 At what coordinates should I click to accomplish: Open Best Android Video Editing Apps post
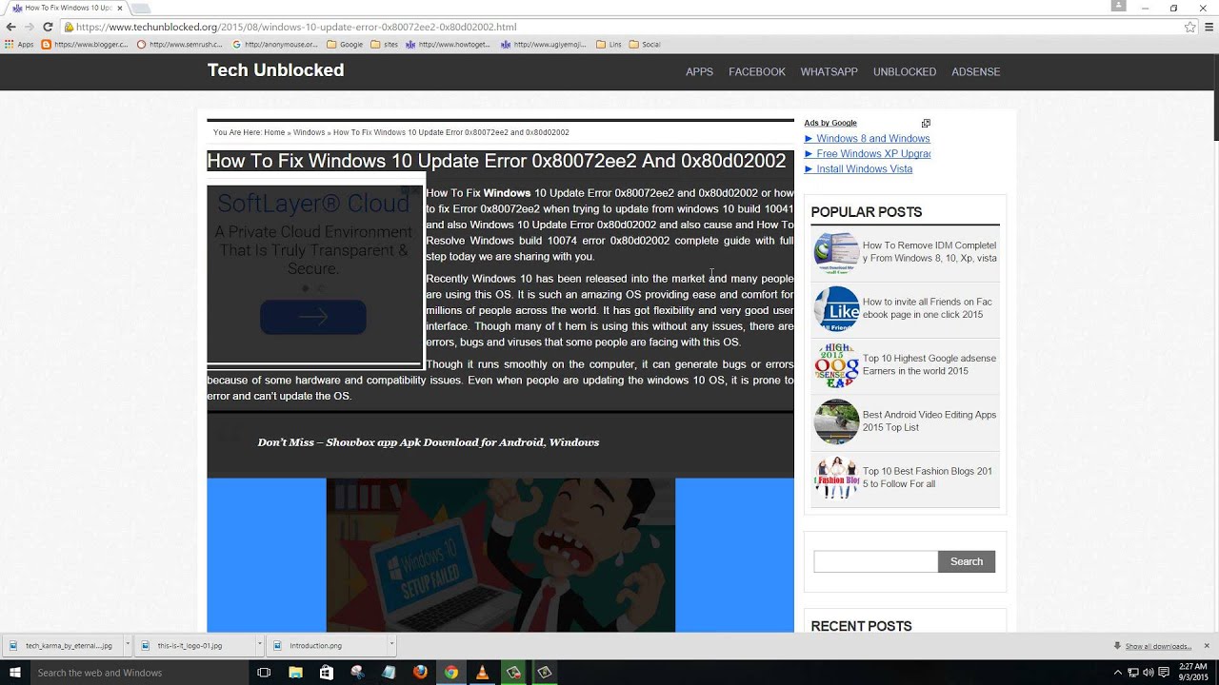929,421
